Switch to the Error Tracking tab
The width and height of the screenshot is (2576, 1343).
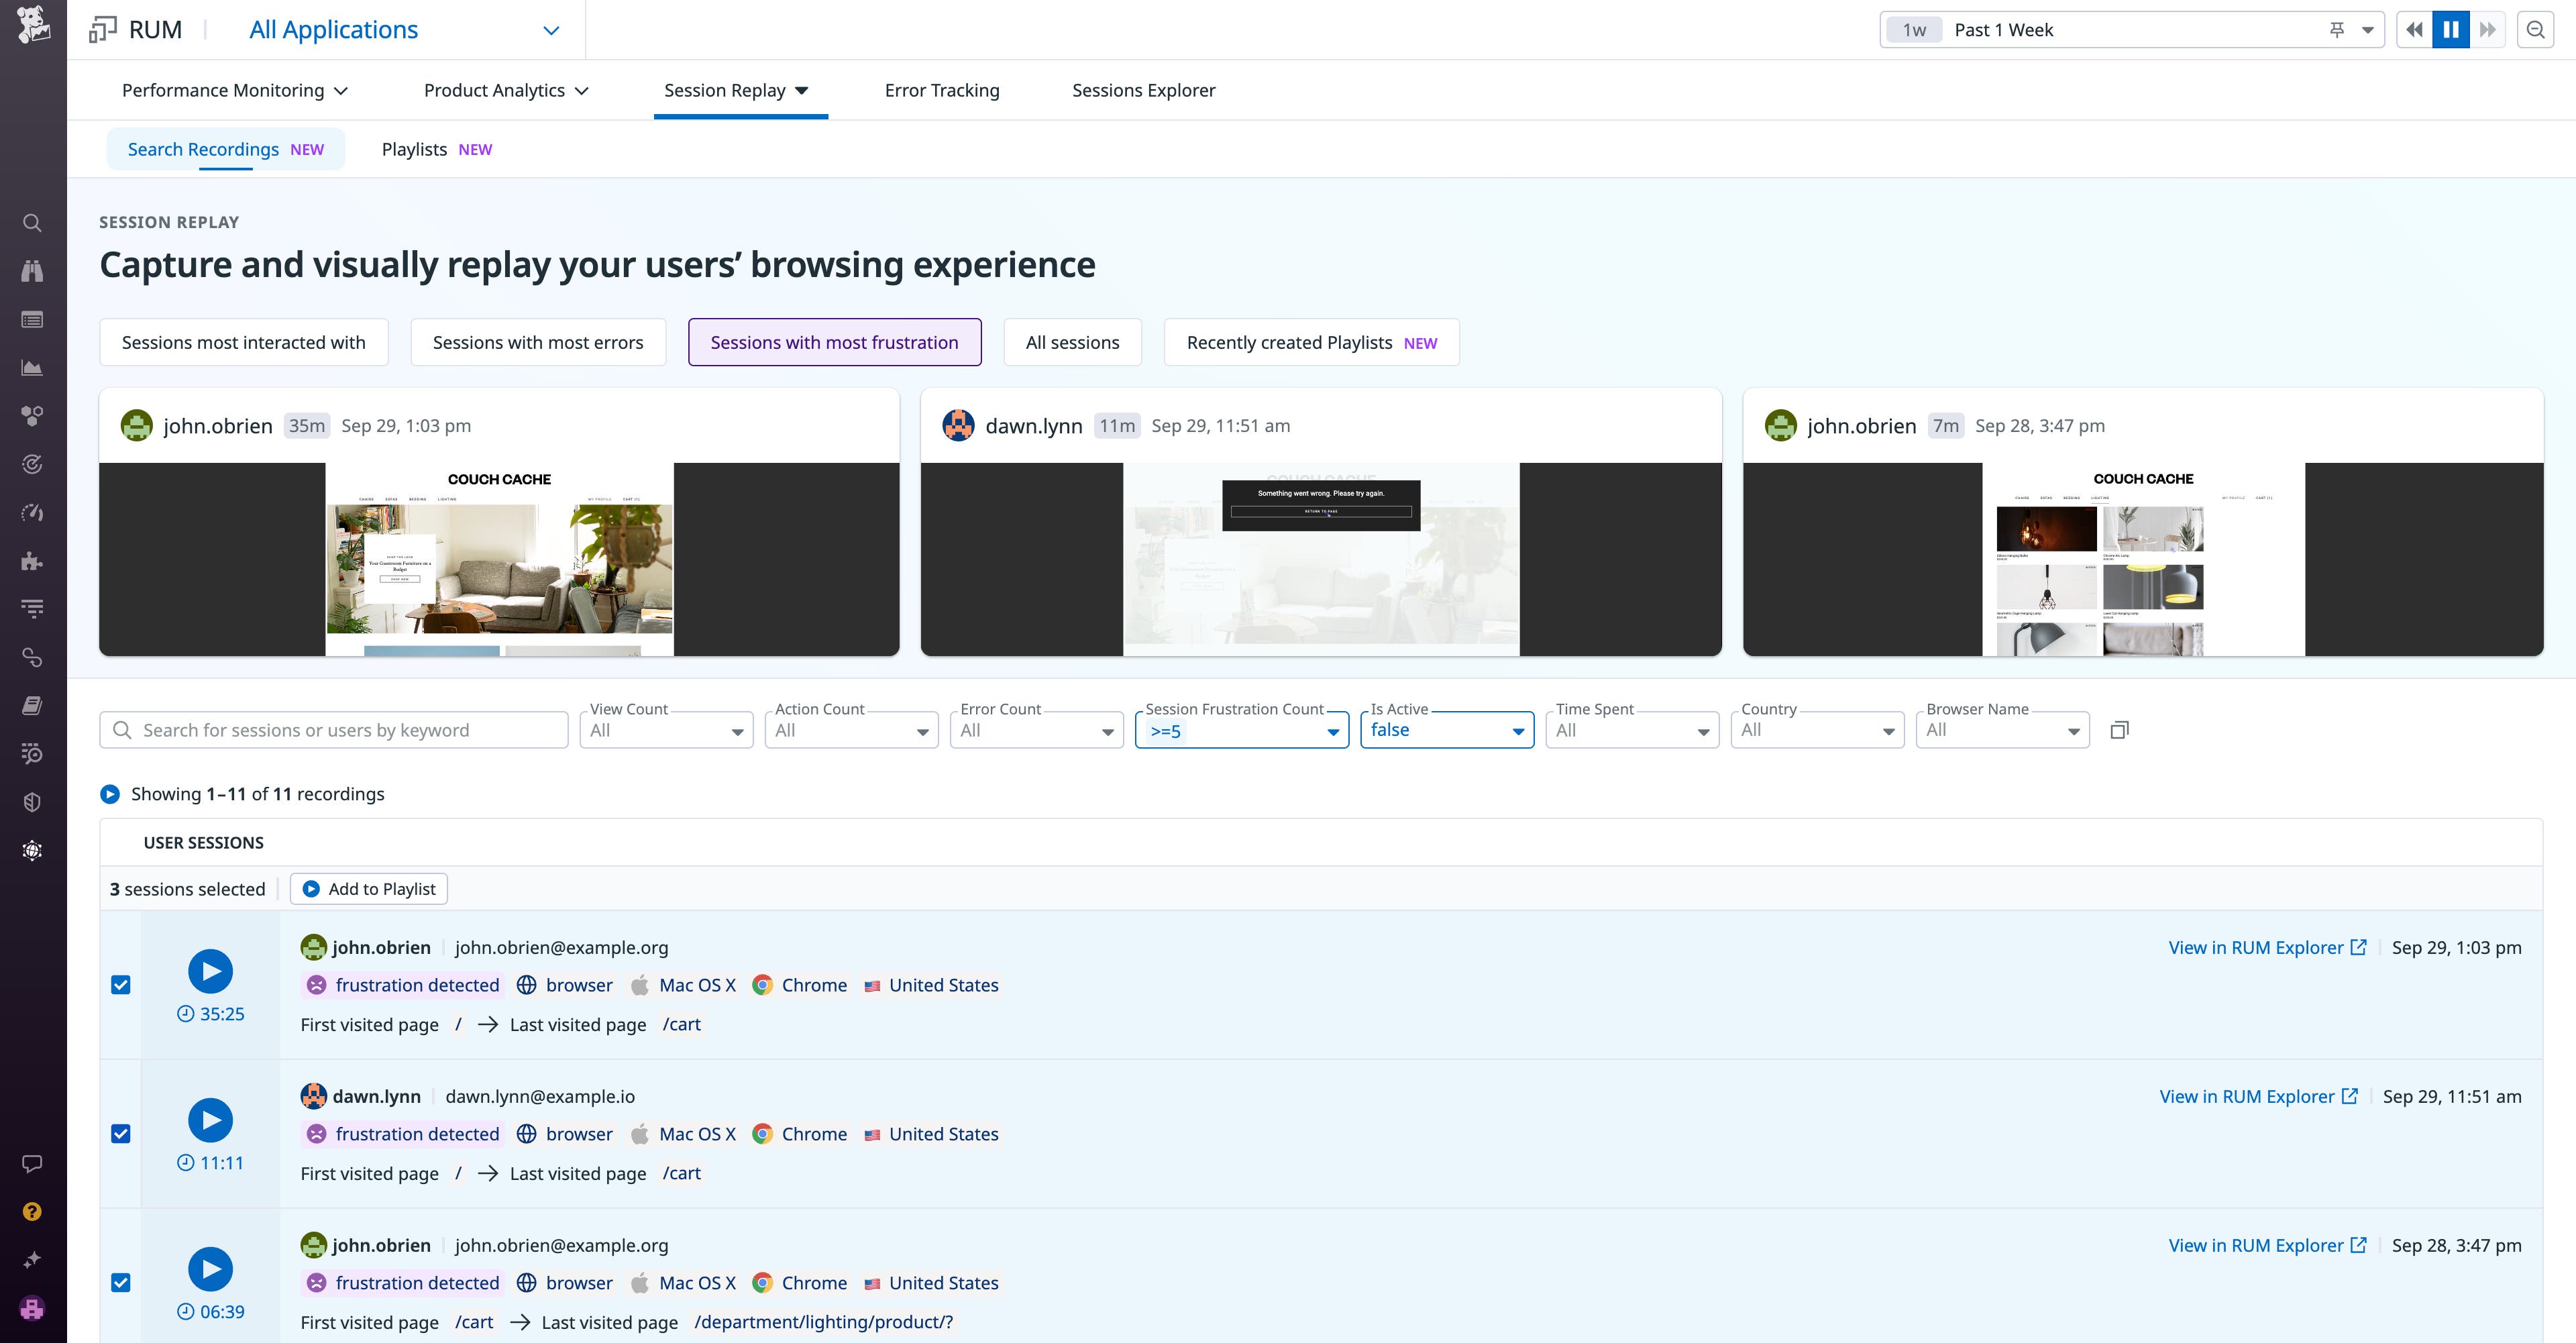point(941,90)
